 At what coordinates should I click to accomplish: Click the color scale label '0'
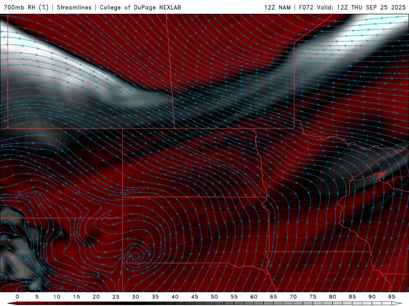[17, 297]
